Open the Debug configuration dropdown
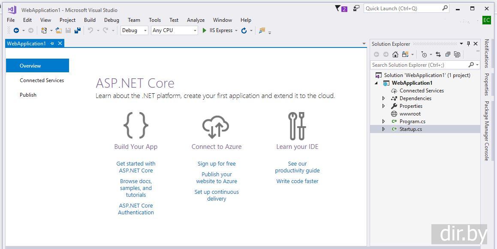This screenshot has height=249, width=497. click(x=134, y=30)
